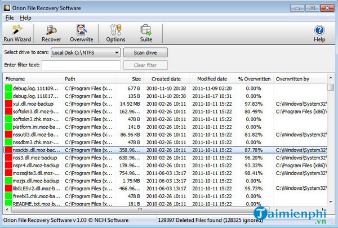Sort by % Overwritten column header
The image size is (338, 228).
[254, 79]
